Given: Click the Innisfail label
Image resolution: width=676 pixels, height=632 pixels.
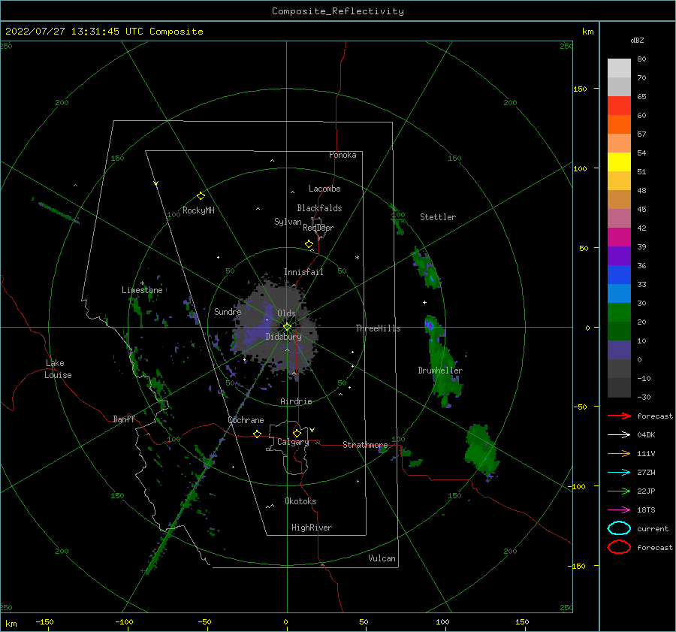Looking at the screenshot, I should coord(303,272).
